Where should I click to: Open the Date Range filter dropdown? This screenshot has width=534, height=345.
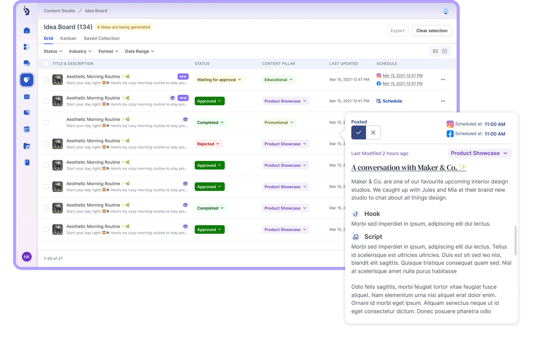[140, 51]
